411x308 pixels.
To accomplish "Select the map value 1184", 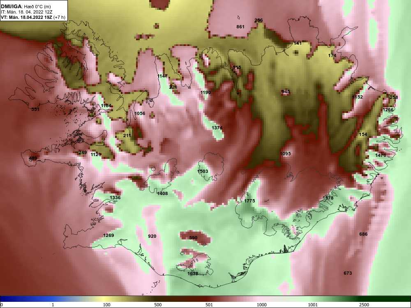I will pyautogui.click(x=106, y=106).
